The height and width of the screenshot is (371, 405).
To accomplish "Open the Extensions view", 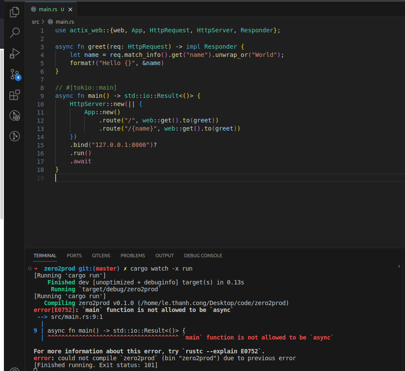I will coord(14,96).
